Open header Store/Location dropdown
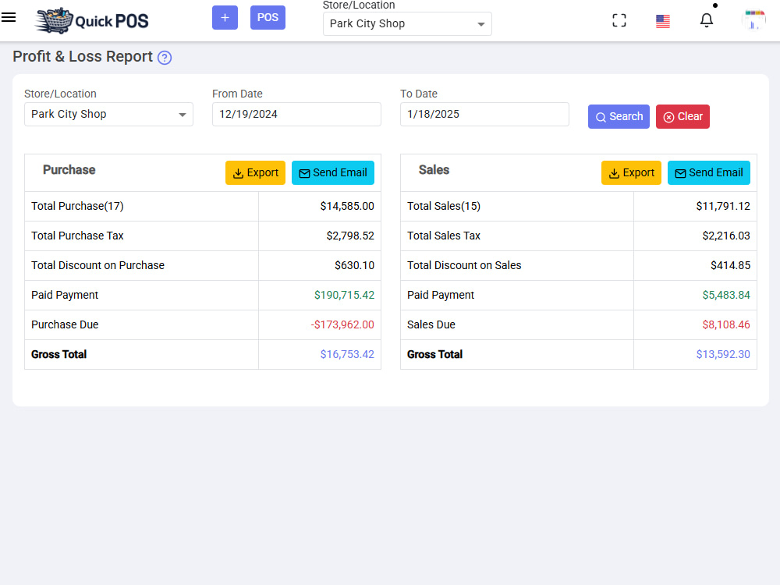The image size is (780, 585). pyautogui.click(x=407, y=24)
